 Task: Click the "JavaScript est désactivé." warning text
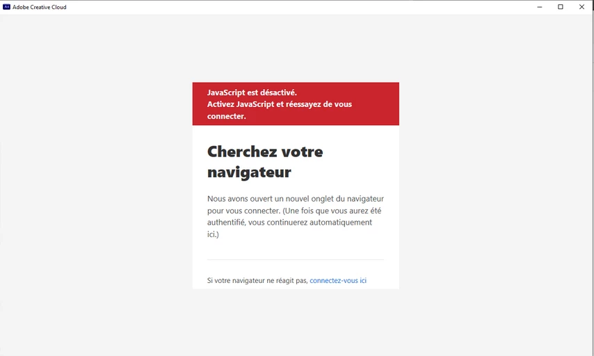pos(252,92)
